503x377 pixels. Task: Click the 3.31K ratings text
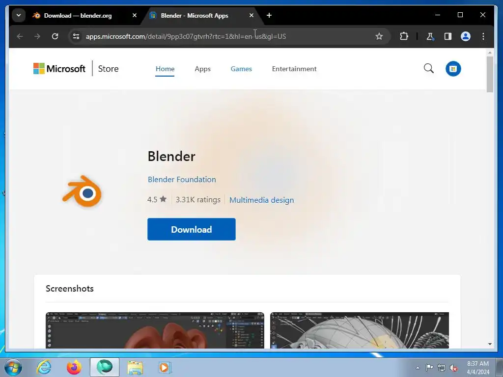tap(198, 199)
